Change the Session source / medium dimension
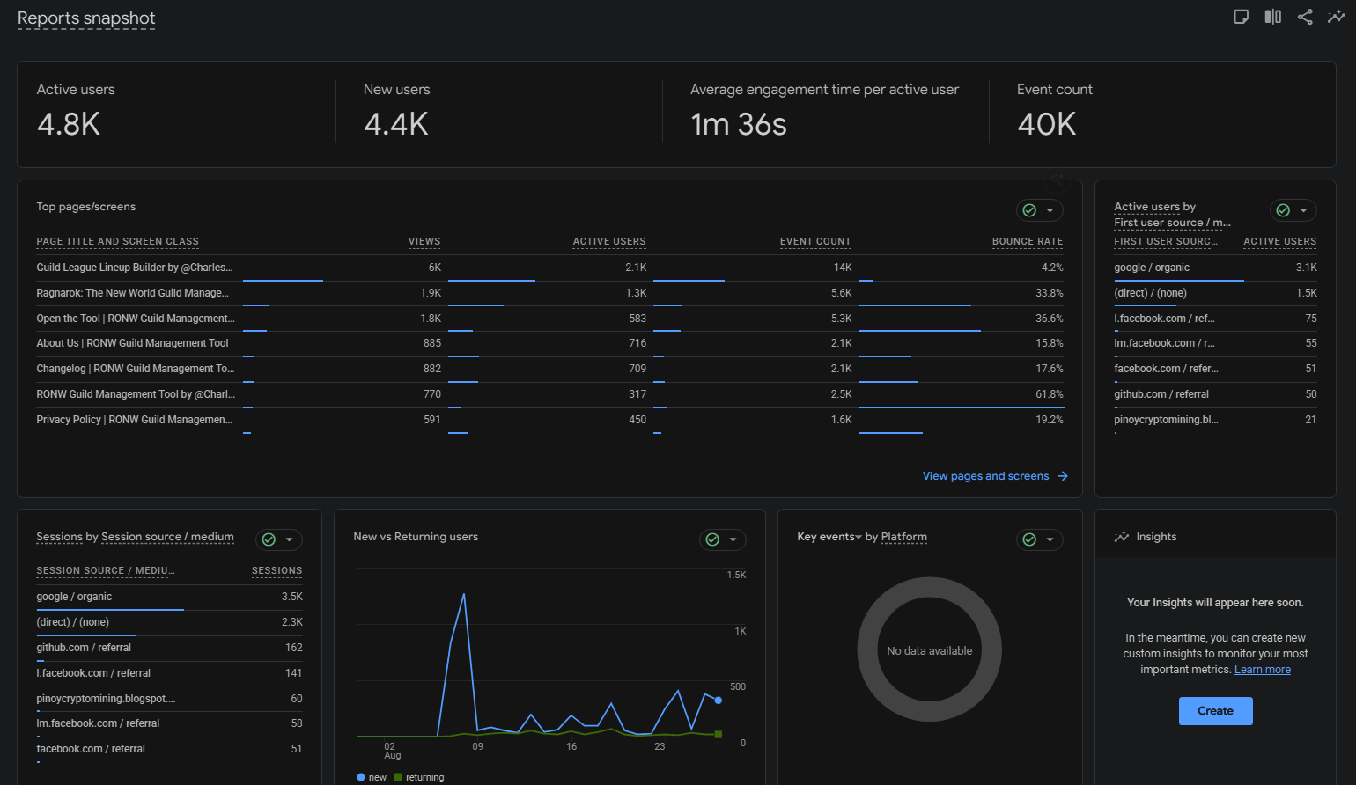 167,537
